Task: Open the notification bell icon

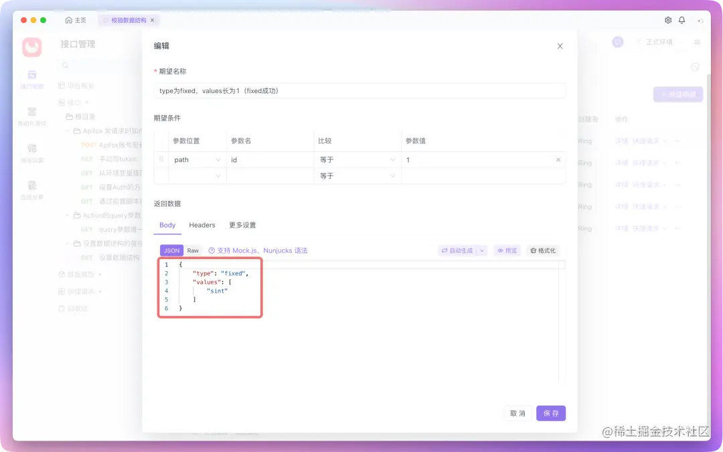Action: point(681,20)
